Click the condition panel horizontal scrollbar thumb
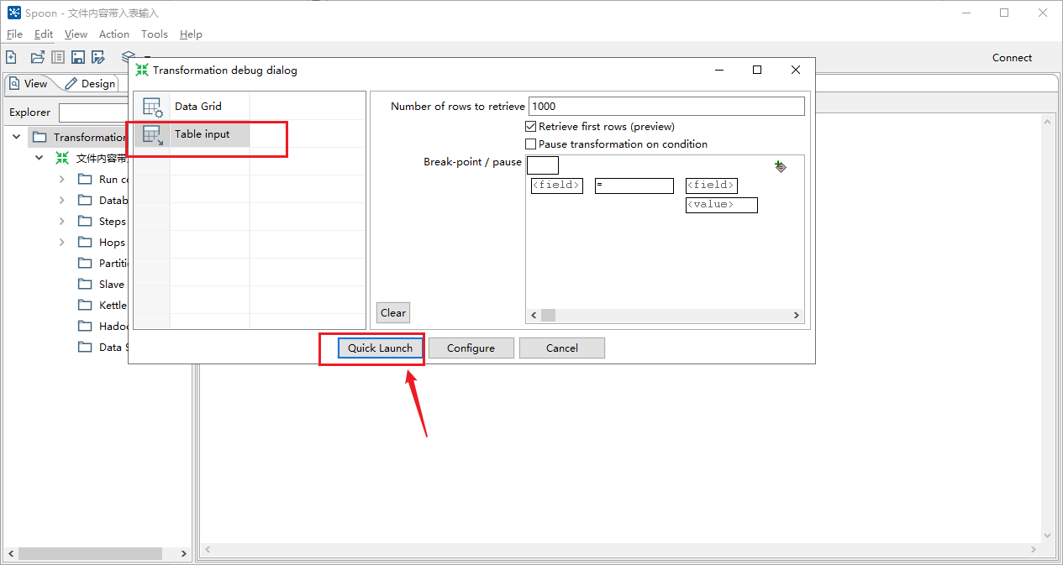The image size is (1063, 565). click(x=548, y=315)
